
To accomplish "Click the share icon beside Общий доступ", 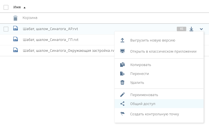I will (x=122, y=104).
